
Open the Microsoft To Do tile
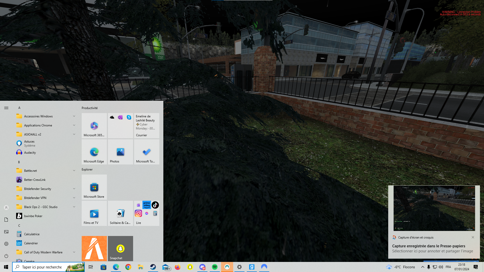[147, 152]
